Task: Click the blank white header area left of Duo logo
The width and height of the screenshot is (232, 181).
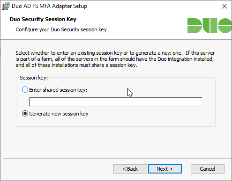Action: (x=147, y=25)
